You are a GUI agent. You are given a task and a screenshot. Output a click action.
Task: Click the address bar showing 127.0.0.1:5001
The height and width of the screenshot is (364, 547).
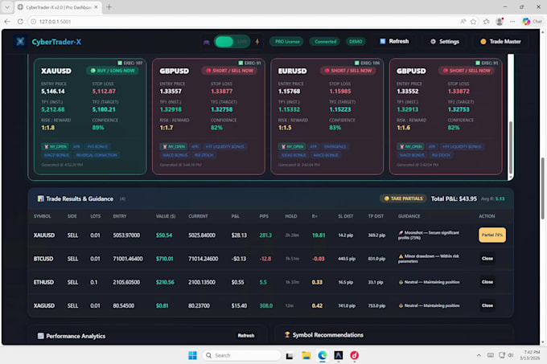click(x=55, y=22)
